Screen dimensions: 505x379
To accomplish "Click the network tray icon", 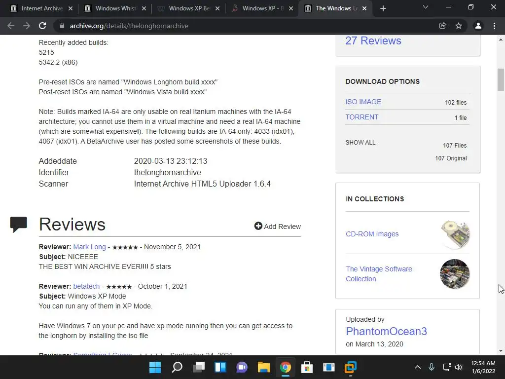I will pyautogui.click(x=447, y=367).
